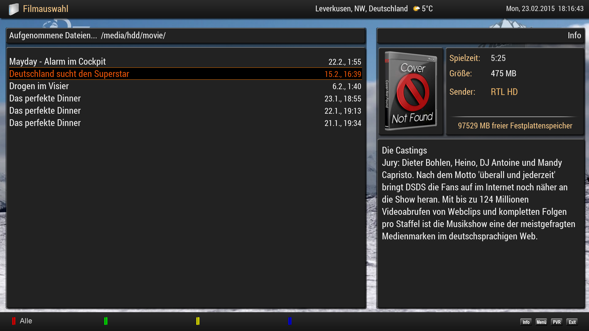Select Das perfekte Dinner from 22.1.
This screenshot has height=331, width=589.
(x=45, y=111)
